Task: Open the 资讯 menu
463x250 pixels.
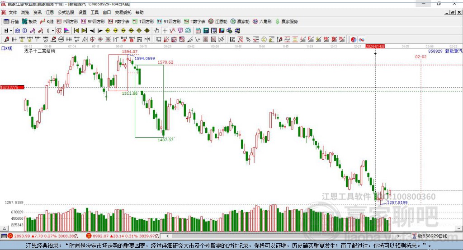Action: 37,12
